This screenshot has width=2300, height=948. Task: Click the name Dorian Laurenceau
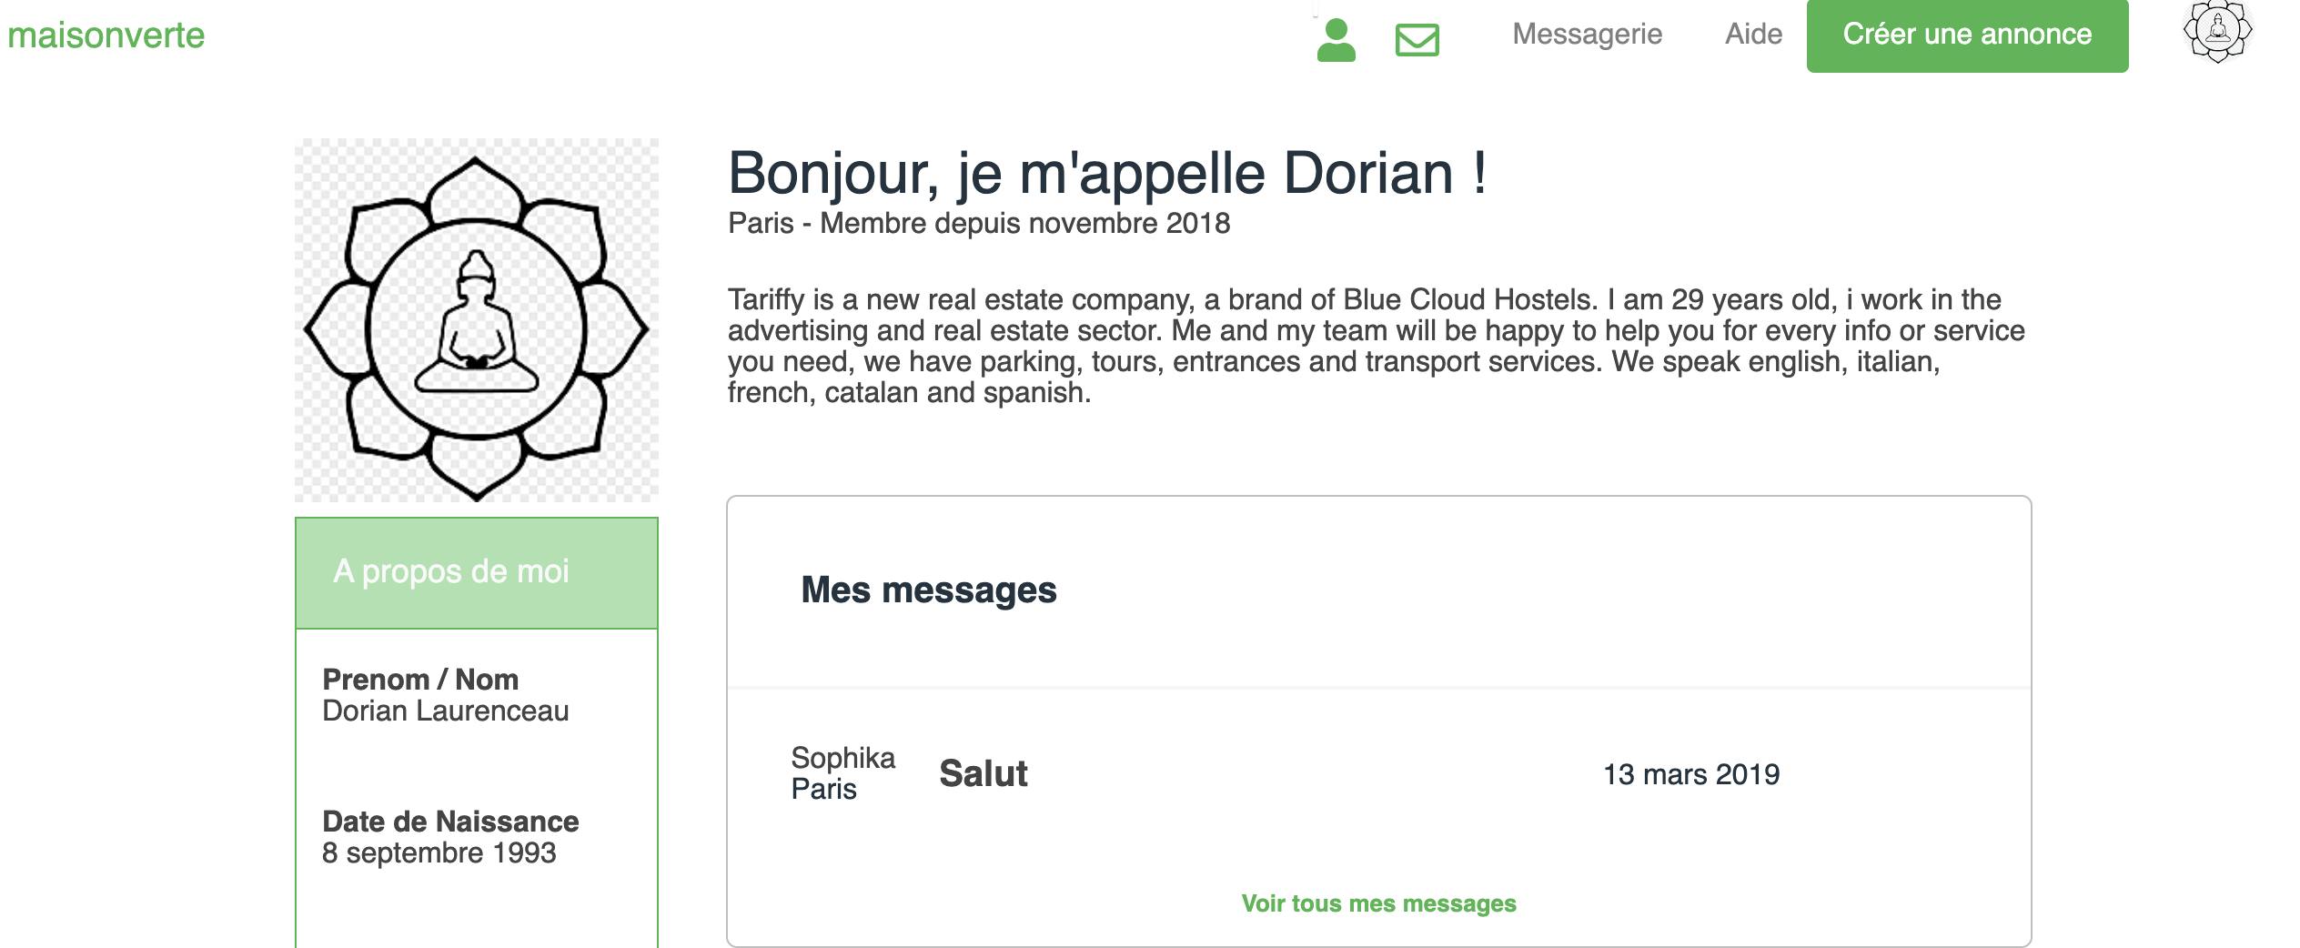(x=446, y=711)
